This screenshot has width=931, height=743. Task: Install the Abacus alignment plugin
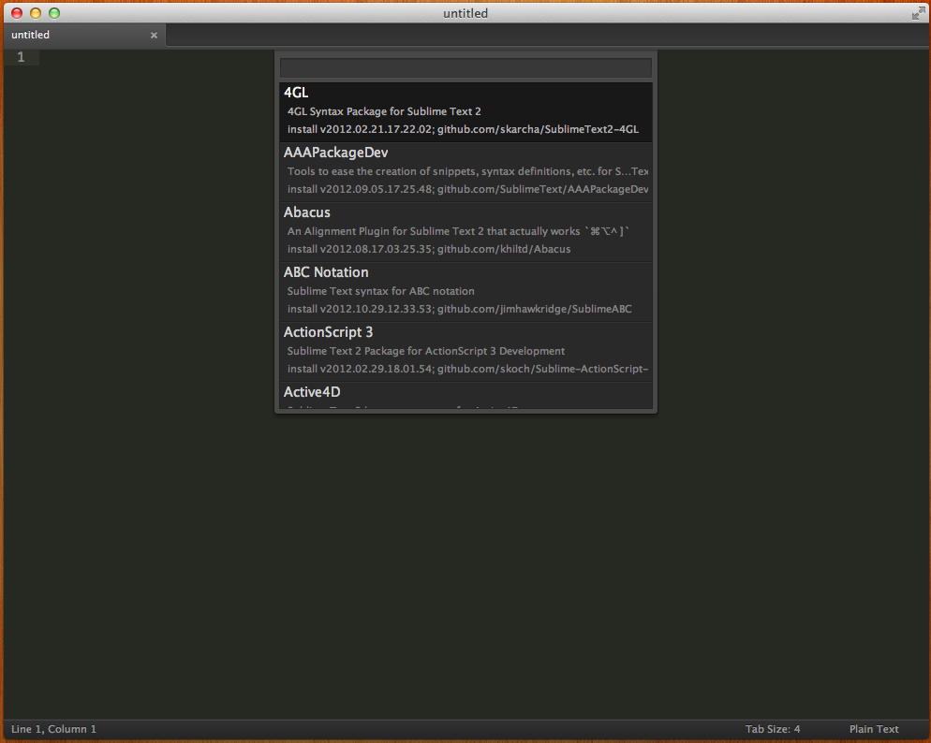(465, 231)
